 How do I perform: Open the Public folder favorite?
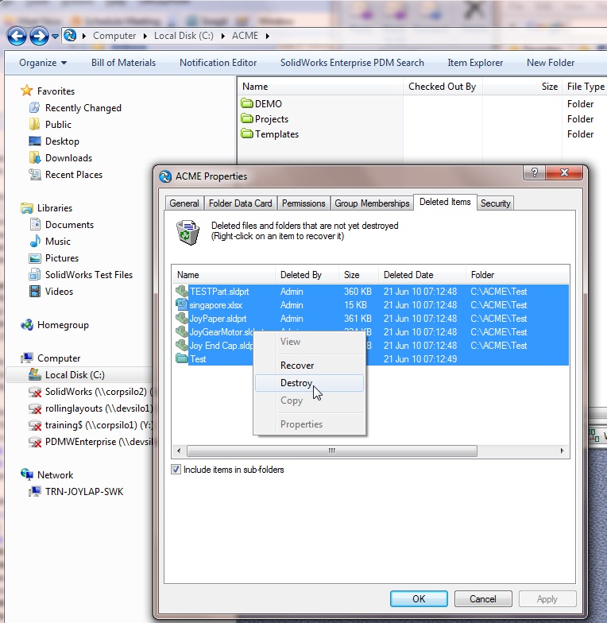58,125
